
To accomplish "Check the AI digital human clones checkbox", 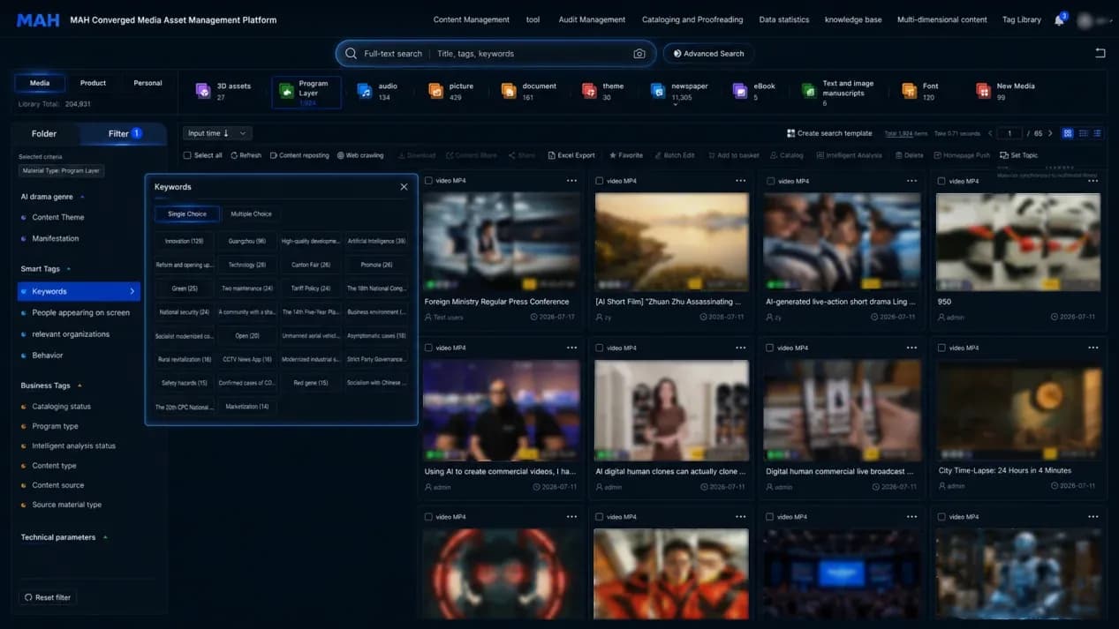I will 600,348.
